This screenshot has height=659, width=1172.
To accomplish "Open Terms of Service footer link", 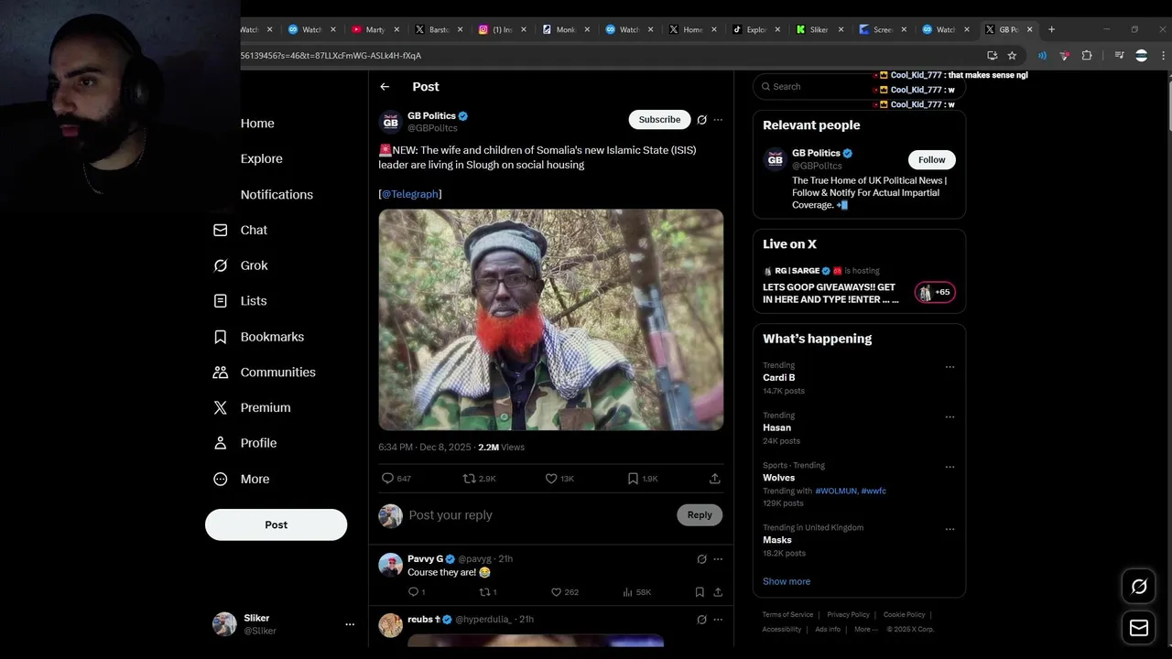I will [787, 615].
